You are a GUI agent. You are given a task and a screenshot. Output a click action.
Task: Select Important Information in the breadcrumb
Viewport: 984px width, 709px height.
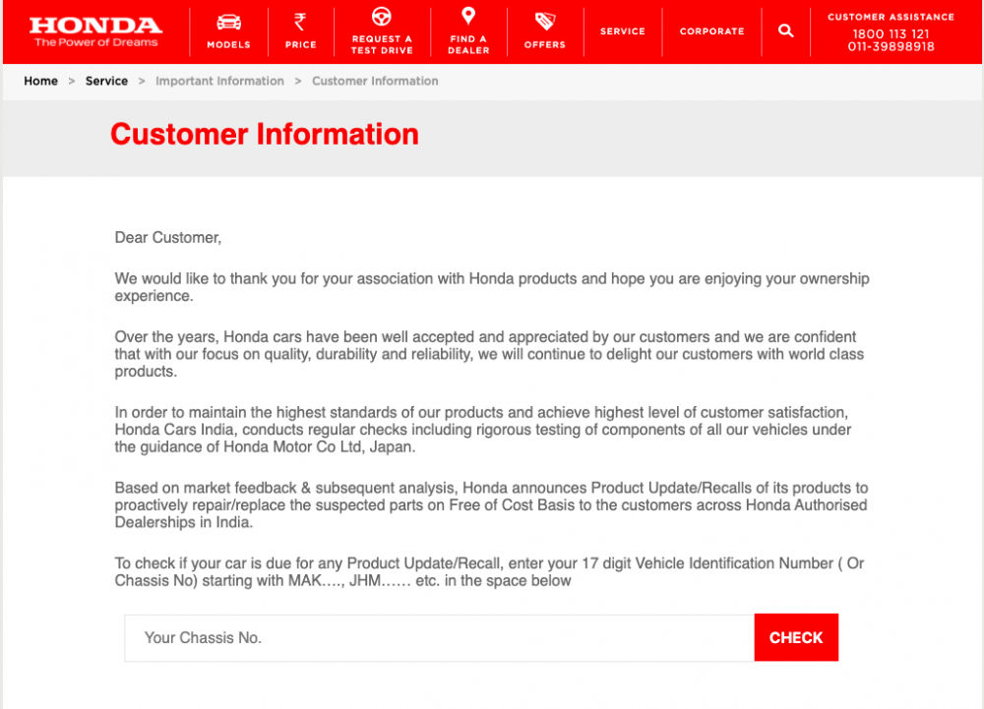click(219, 81)
